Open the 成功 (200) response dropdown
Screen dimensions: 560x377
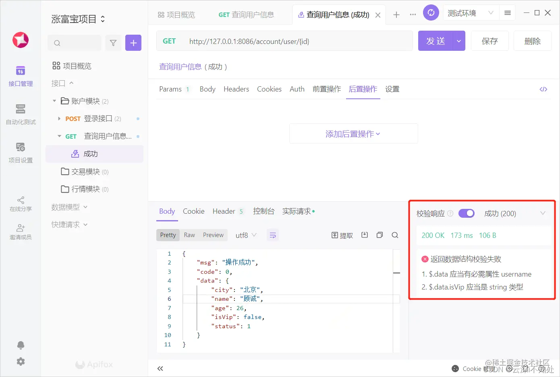[515, 213]
